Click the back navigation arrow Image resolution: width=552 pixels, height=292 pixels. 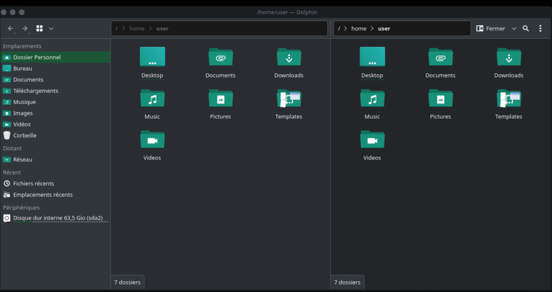[x=11, y=29]
